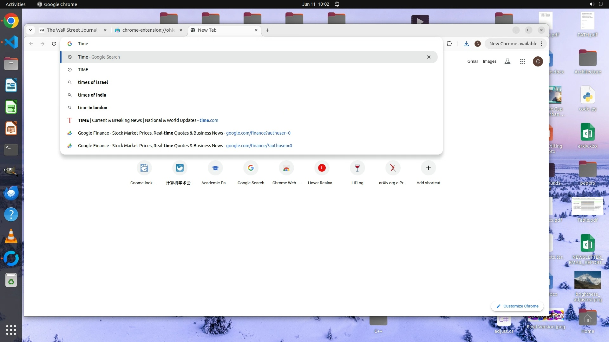
Task: Open the Extensions puzzle icon
Action: (x=449, y=44)
